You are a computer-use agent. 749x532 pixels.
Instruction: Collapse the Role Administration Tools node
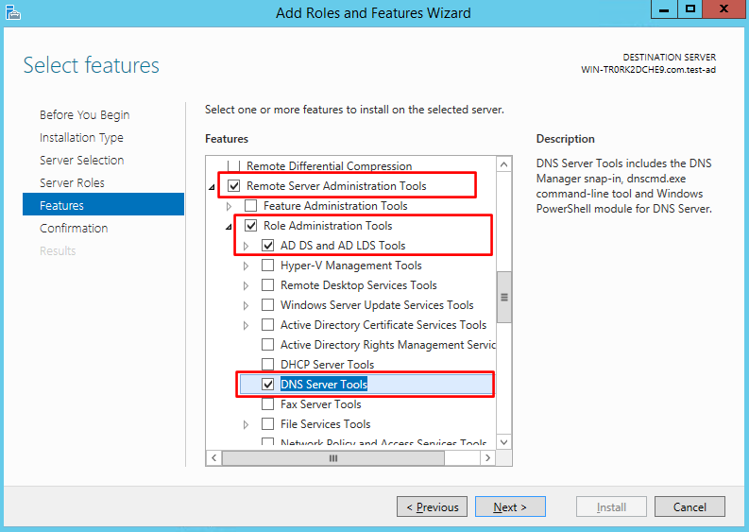pyautogui.click(x=229, y=227)
